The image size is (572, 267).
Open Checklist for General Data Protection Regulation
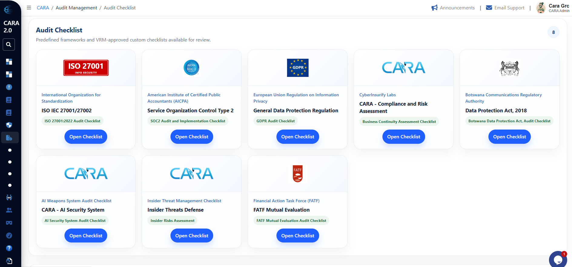click(x=298, y=137)
